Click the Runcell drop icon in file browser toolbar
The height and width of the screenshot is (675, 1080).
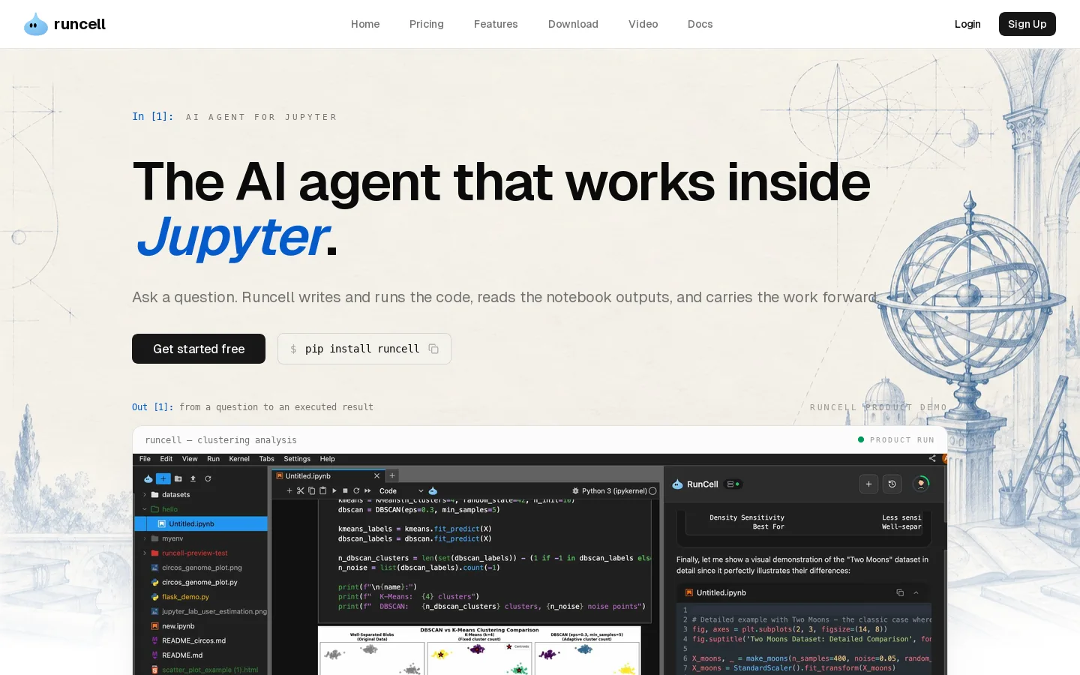pyautogui.click(x=148, y=478)
